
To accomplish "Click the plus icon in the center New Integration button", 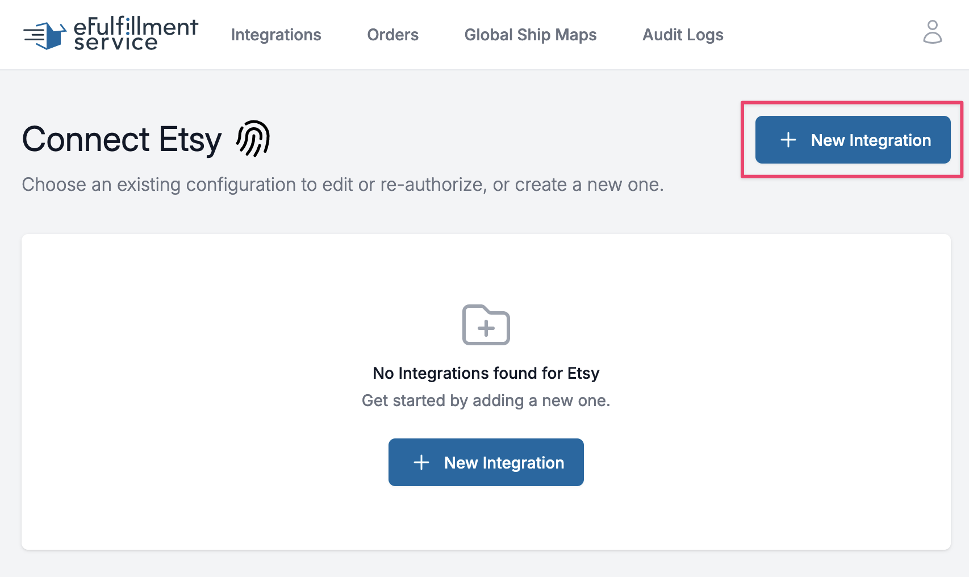I will click(421, 462).
